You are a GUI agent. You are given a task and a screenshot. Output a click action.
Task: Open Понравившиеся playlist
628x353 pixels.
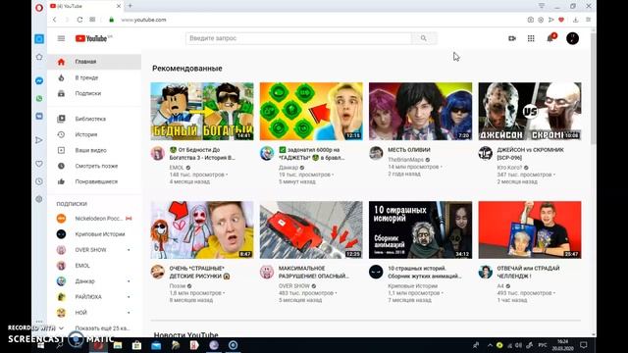pos(94,181)
